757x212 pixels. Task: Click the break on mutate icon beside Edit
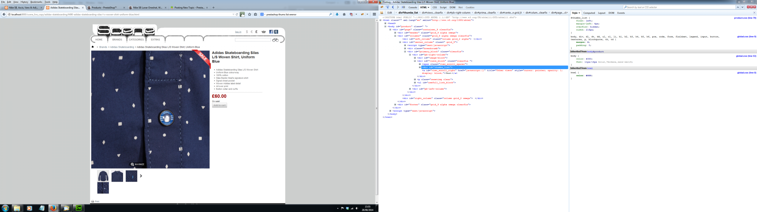382,13
